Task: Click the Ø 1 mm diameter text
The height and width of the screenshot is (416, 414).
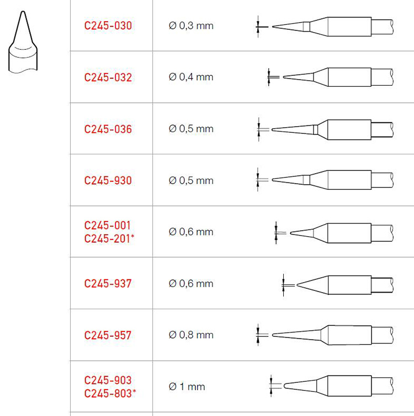Action: [x=187, y=387]
